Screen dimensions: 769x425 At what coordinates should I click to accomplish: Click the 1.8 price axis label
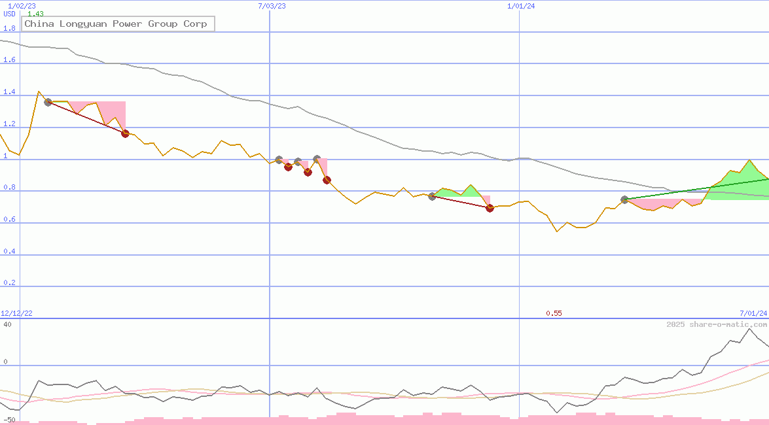point(11,28)
